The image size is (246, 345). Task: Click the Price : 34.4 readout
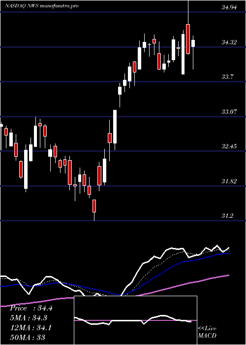31,308
